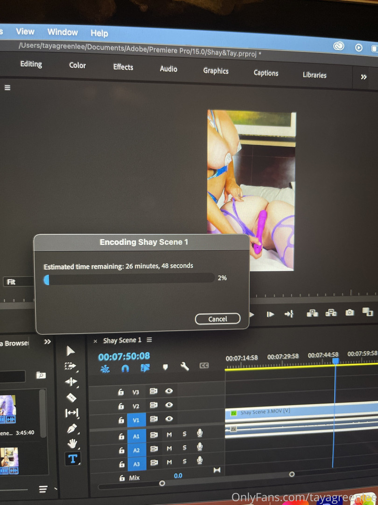The image size is (378, 505).
Task: Switch to the Effects workspace
Action: 123,67
